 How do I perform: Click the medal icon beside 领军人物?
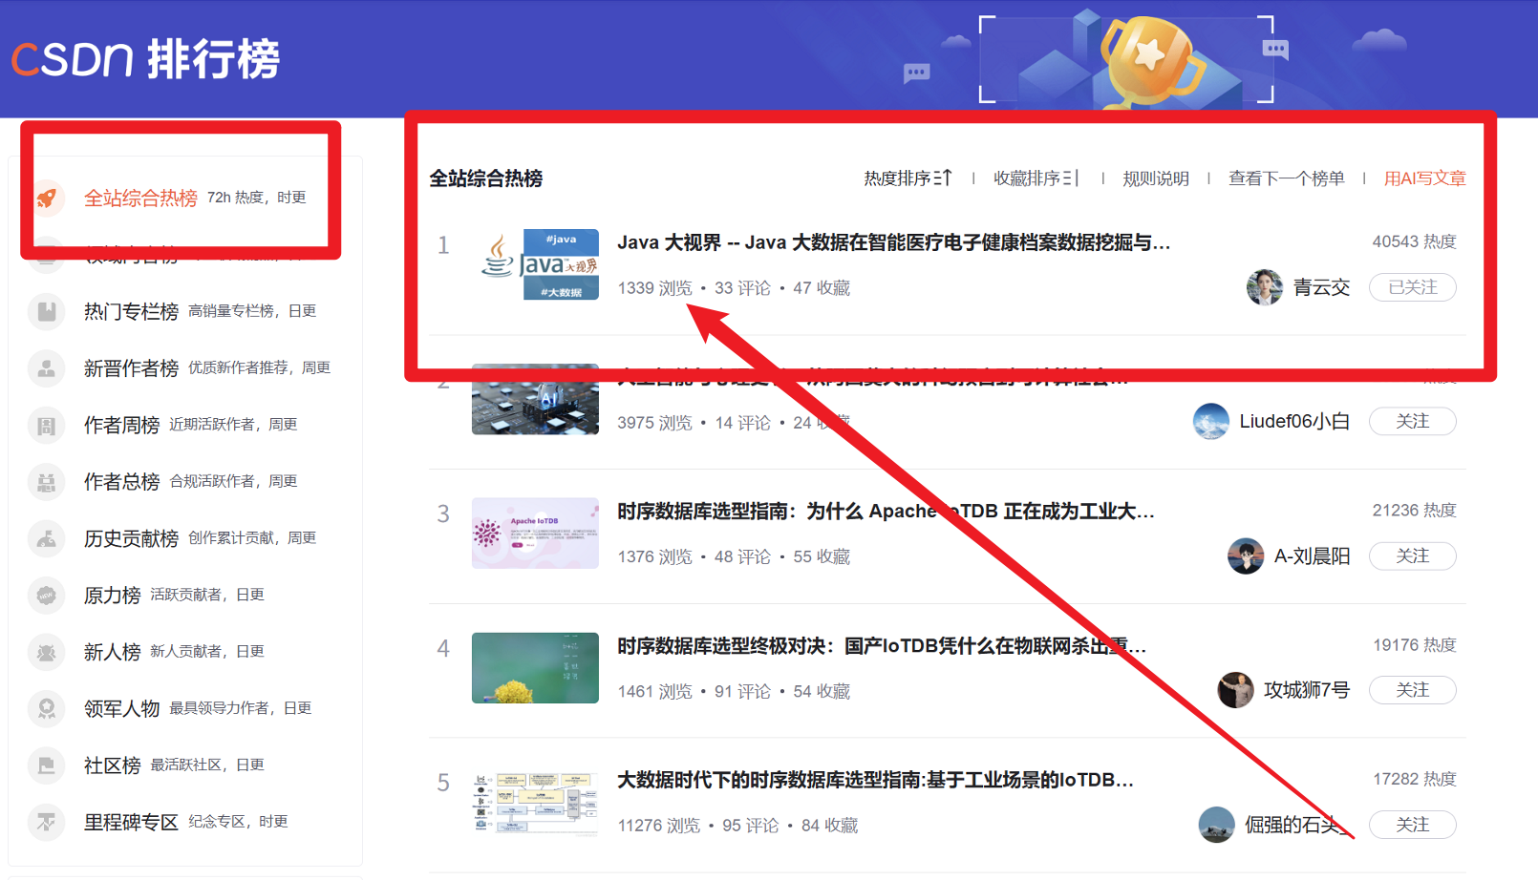point(47,708)
